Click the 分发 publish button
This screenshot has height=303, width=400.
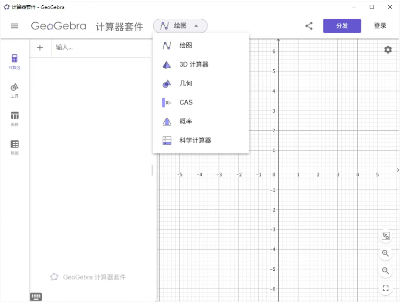342,25
